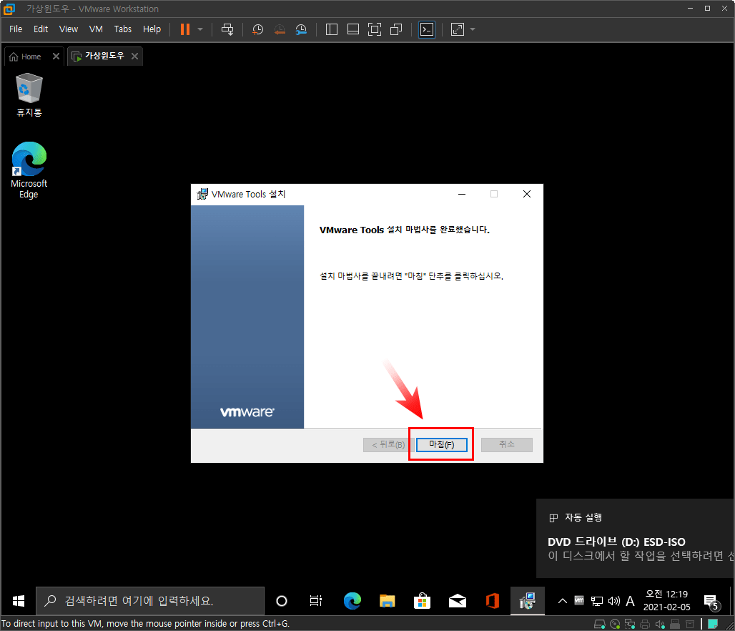Viewport: 735px width, 631px height.
Task: Open the Tabs menu
Action: tap(123, 29)
